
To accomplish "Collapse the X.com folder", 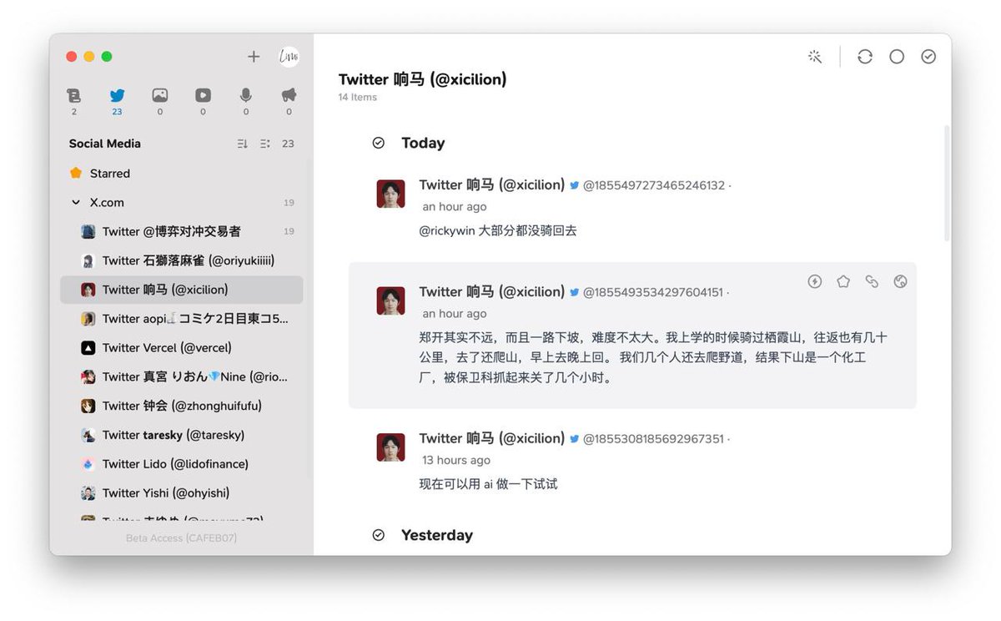I will click(x=76, y=203).
